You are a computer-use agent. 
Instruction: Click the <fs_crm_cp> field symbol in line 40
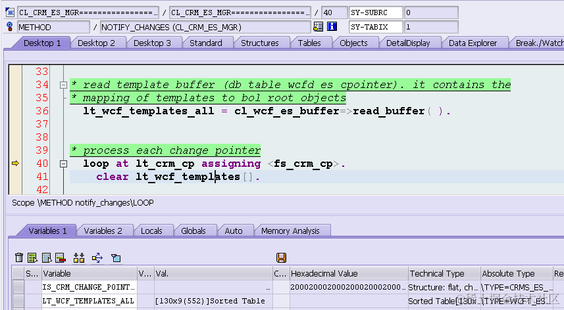(304, 164)
